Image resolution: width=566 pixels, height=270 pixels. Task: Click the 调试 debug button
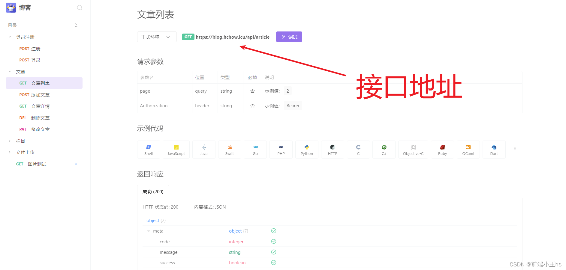coord(289,37)
